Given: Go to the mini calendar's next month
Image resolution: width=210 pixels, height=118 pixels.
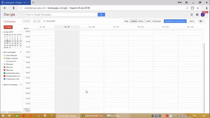Looking at the screenshot, I should [21, 32].
